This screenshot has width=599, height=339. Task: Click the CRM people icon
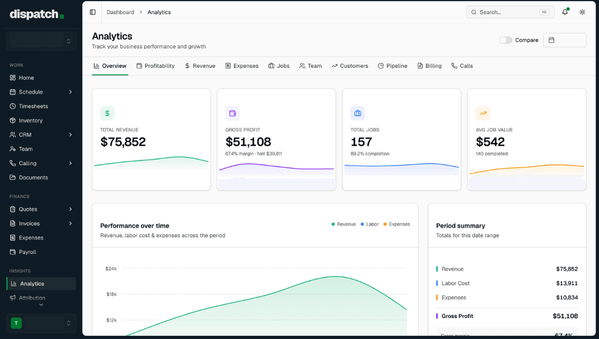(x=12, y=135)
